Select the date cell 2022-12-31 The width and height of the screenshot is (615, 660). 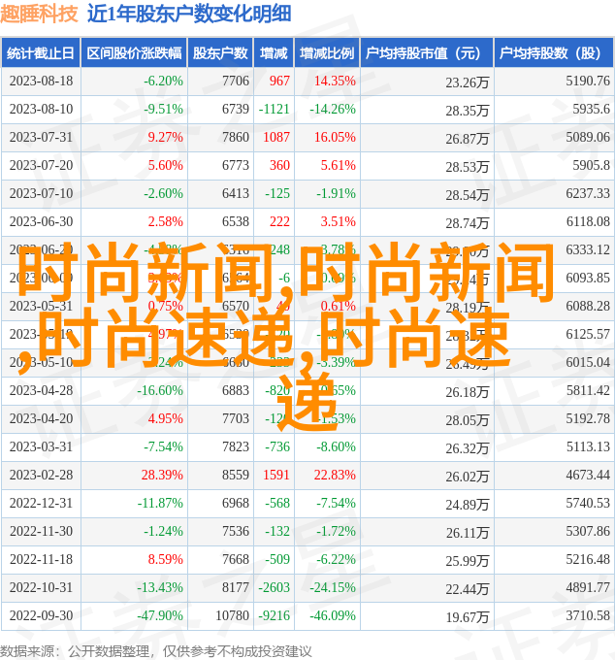41,504
